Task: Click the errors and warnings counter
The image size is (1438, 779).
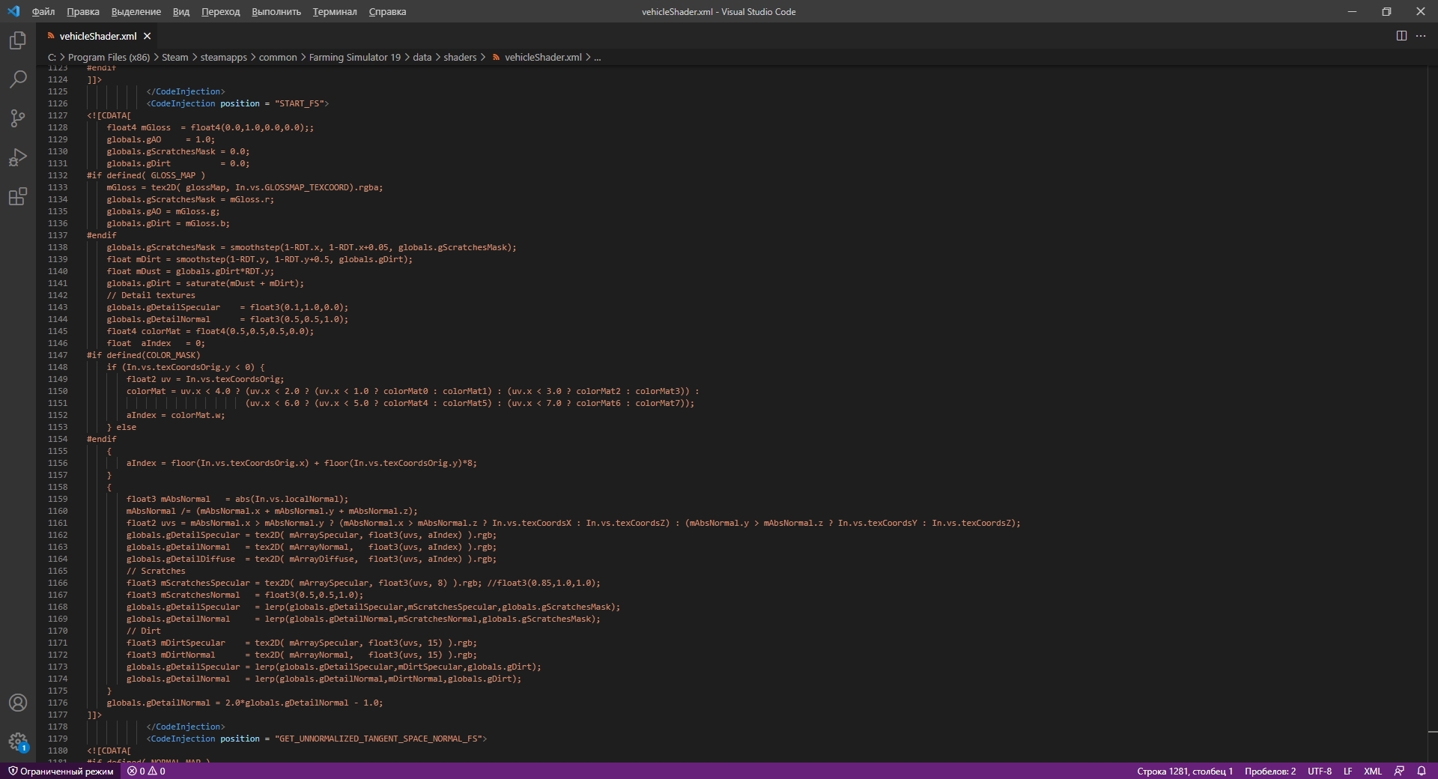Action: pos(146,771)
